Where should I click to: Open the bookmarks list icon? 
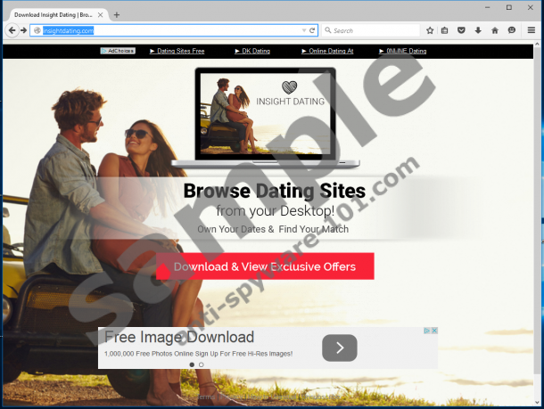point(445,30)
